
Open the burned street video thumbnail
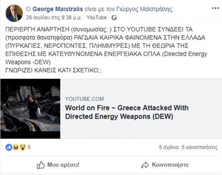tap(30, 109)
